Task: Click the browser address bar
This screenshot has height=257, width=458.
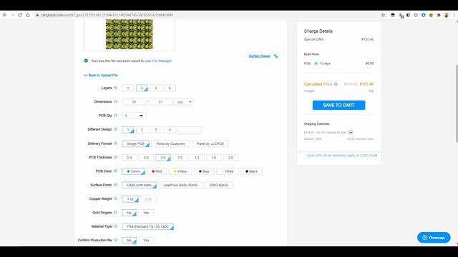Action: (x=205, y=15)
